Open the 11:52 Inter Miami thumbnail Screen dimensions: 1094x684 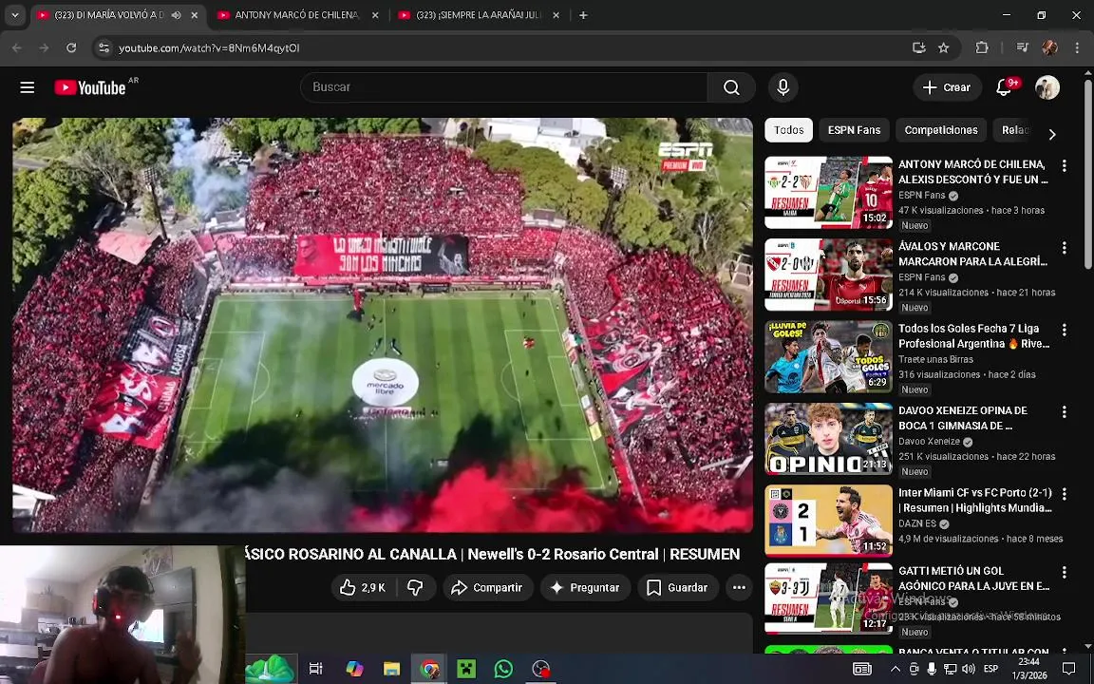pos(828,521)
